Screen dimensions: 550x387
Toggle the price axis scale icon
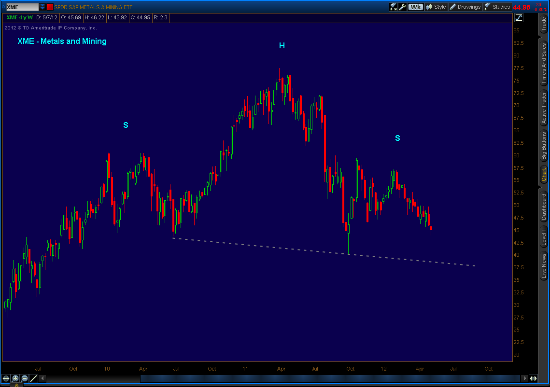[x=519, y=18]
